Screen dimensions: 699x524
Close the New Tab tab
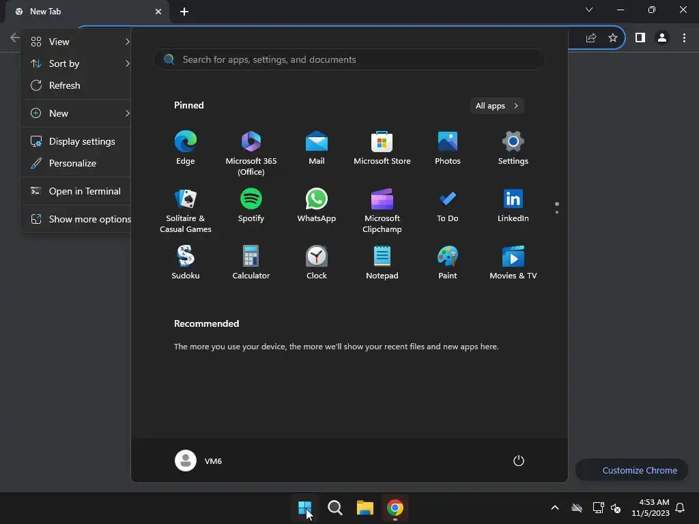(158, 12)
